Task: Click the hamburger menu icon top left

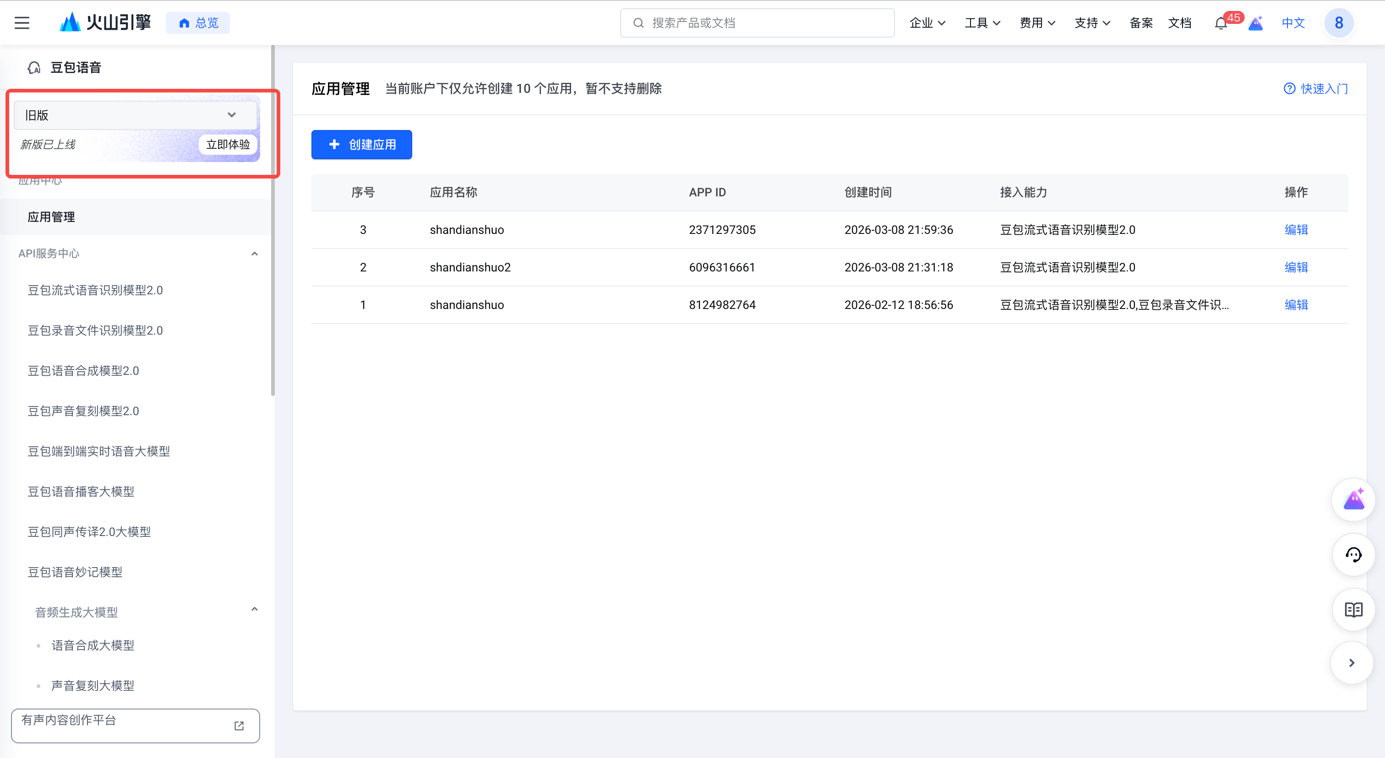Action: pyautogui.click(x=22, y=22)
